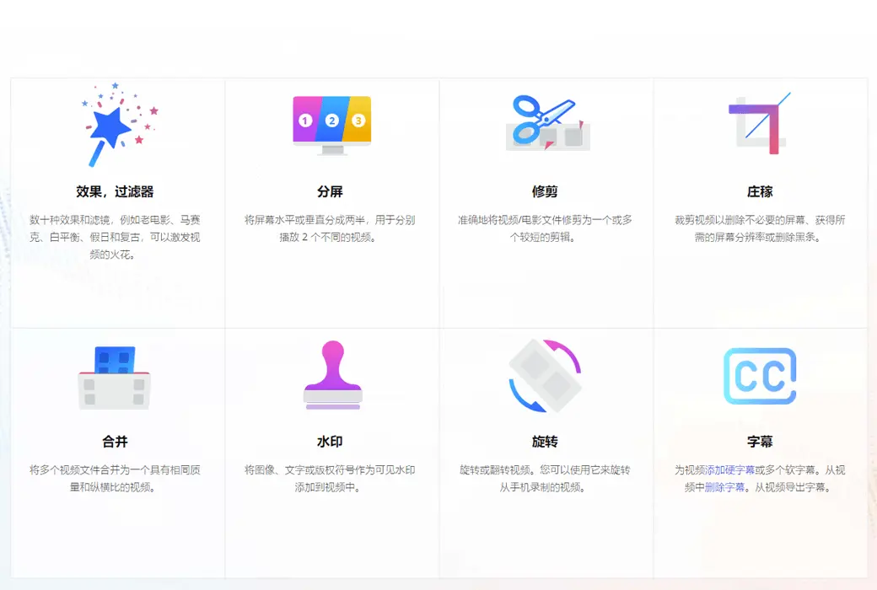Click the effects description starting 数十种效果和滤镜
This screenshot has width=877, height=590.
(115, 237)
